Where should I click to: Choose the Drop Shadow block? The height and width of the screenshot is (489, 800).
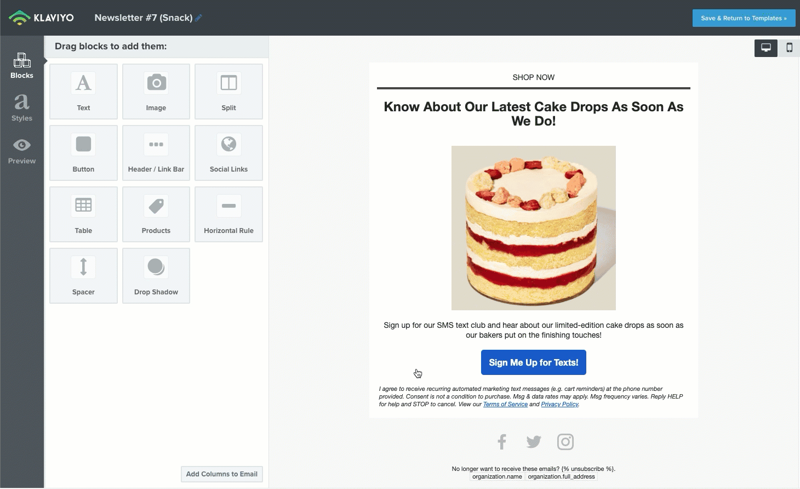(156, 275)
